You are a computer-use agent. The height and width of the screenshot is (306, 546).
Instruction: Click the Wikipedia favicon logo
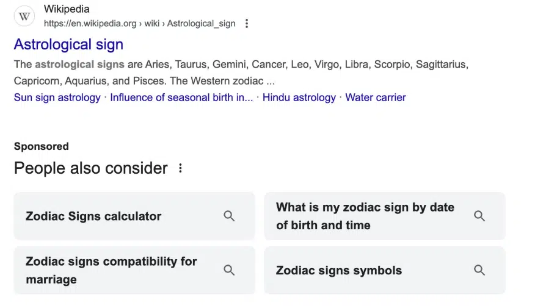pyautogui.click(x=24, y=16)
